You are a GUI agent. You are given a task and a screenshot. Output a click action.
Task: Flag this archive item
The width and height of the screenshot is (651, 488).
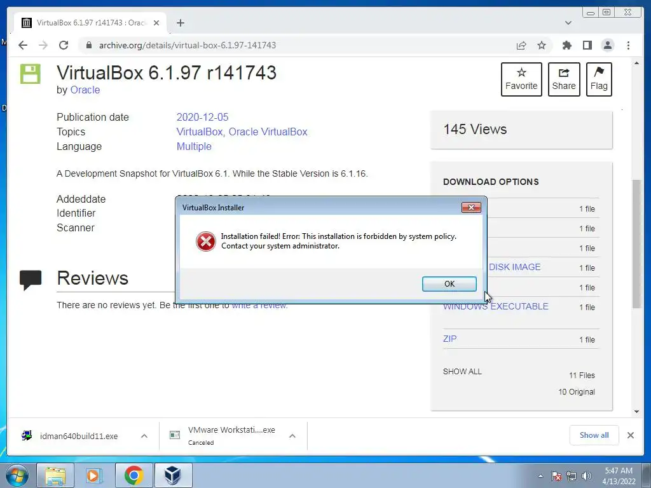tap(599, 79)
